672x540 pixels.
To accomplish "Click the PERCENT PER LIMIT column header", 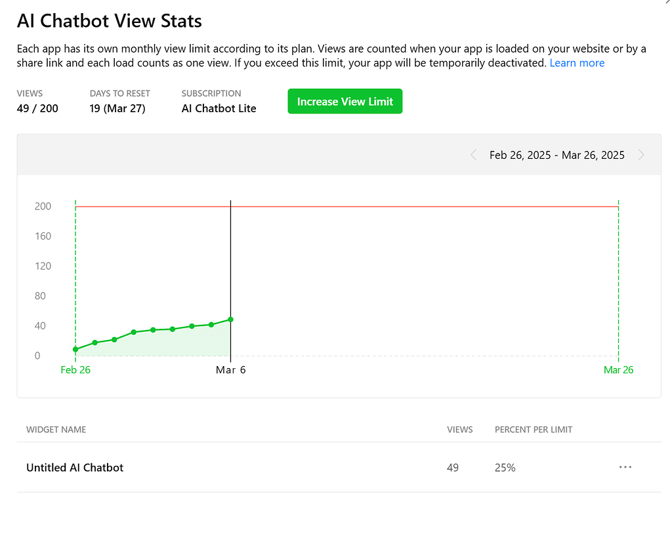I will click(x=534, y=430).
